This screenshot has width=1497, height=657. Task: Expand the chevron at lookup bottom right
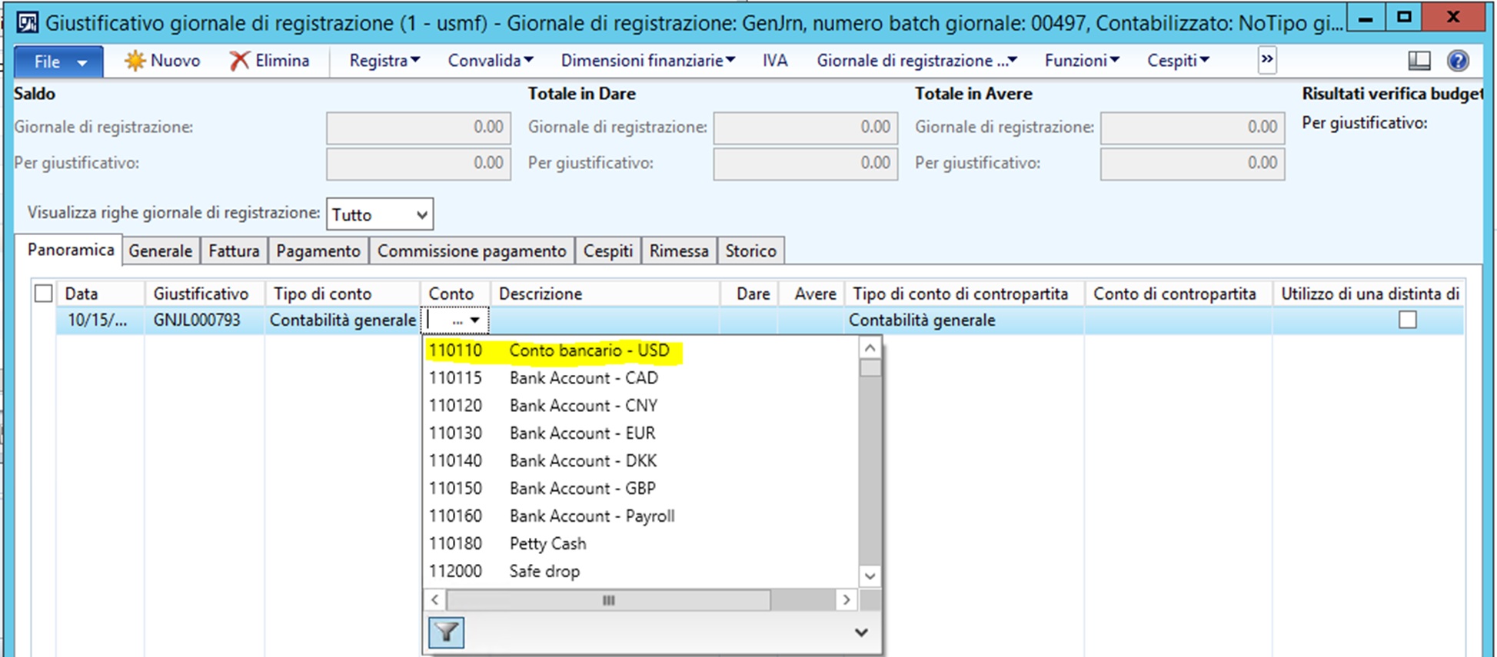click(x=861, y=632)
